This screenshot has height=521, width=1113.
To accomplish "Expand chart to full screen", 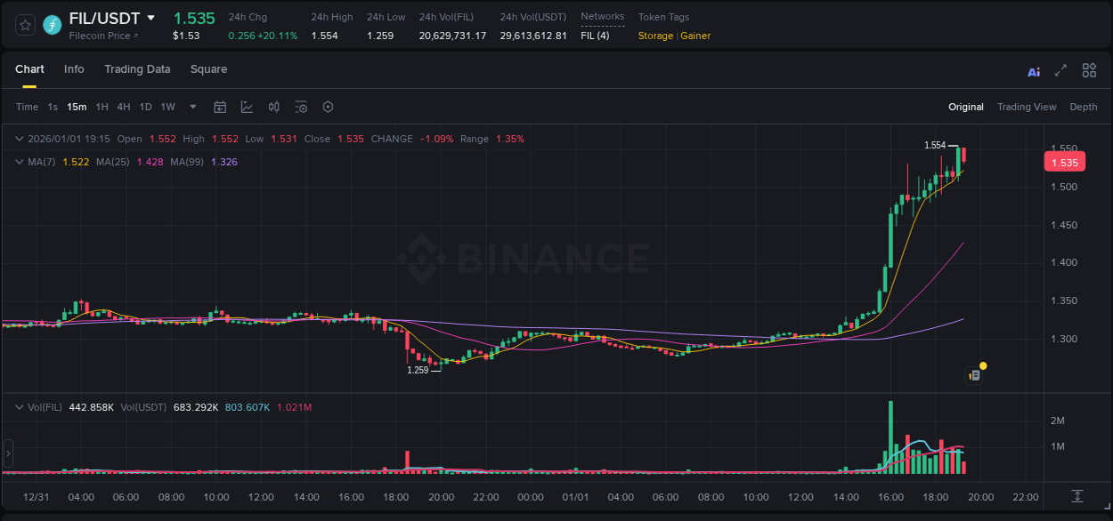I will (1060, 70).
